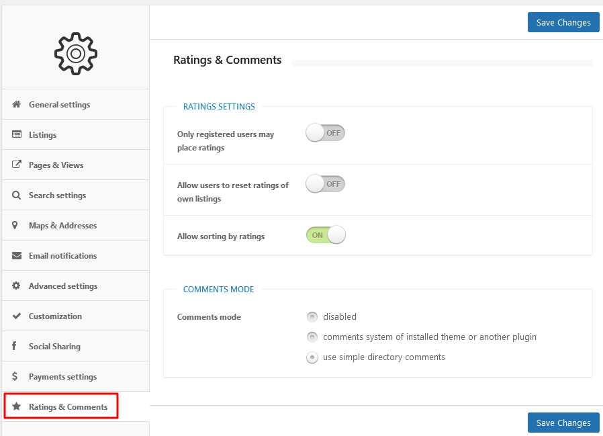Turn off Allow sorting by ratings
This screenshot has height=436, width=603.
click(x=326, y=234)
